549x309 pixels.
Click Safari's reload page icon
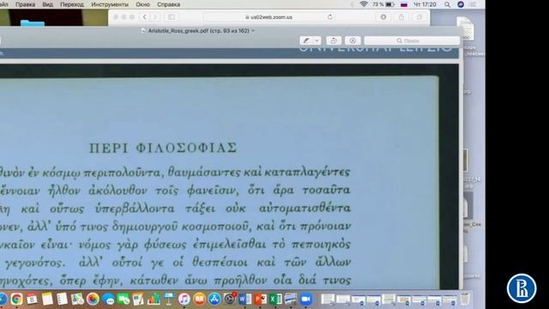point(329,17)
